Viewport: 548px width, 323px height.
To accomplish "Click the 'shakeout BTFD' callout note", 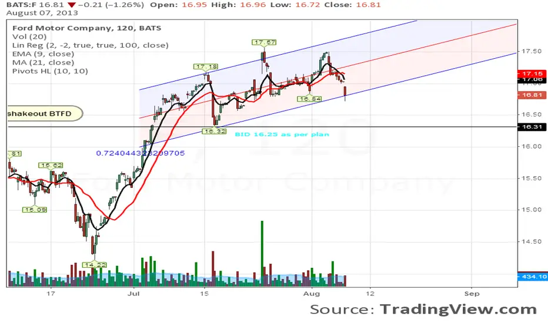I will tap(45, 114).
